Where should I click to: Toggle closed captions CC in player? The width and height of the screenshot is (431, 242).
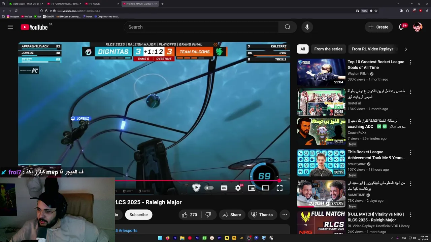[224, 188]
